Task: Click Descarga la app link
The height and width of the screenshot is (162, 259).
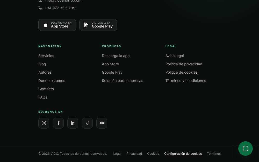Action: tap(116, 56)
